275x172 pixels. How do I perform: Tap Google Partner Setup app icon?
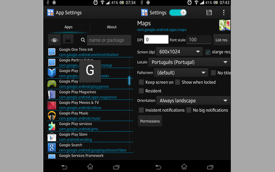[x=52, y=62]
